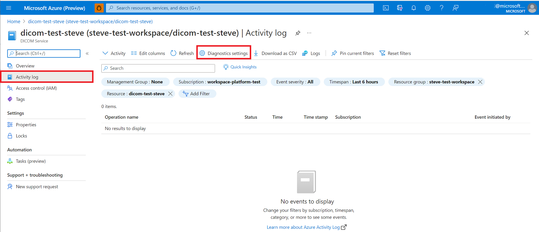
Task: Open Edit columns
Action: tap(148, 53)
